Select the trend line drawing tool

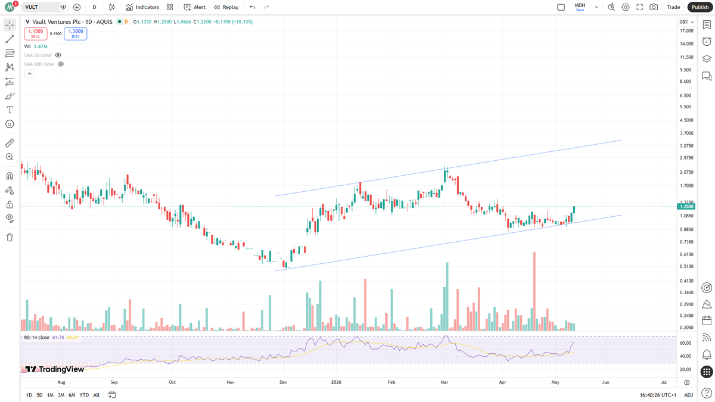pyautogui.click(x=10, y=39)
